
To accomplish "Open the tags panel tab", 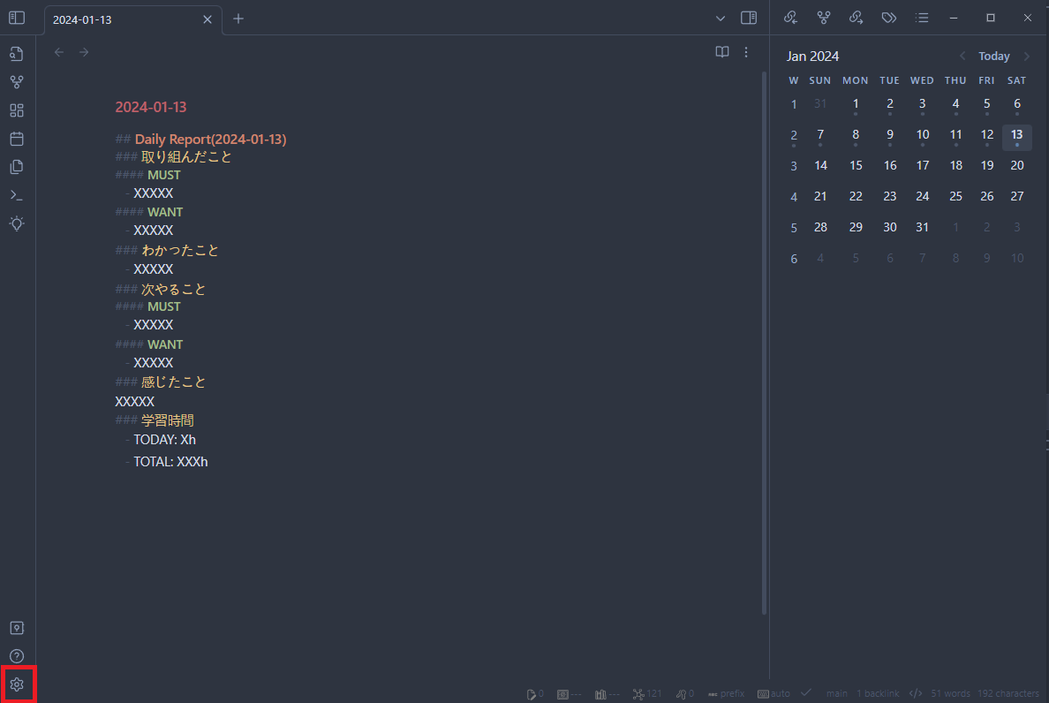I will (888, 18).
